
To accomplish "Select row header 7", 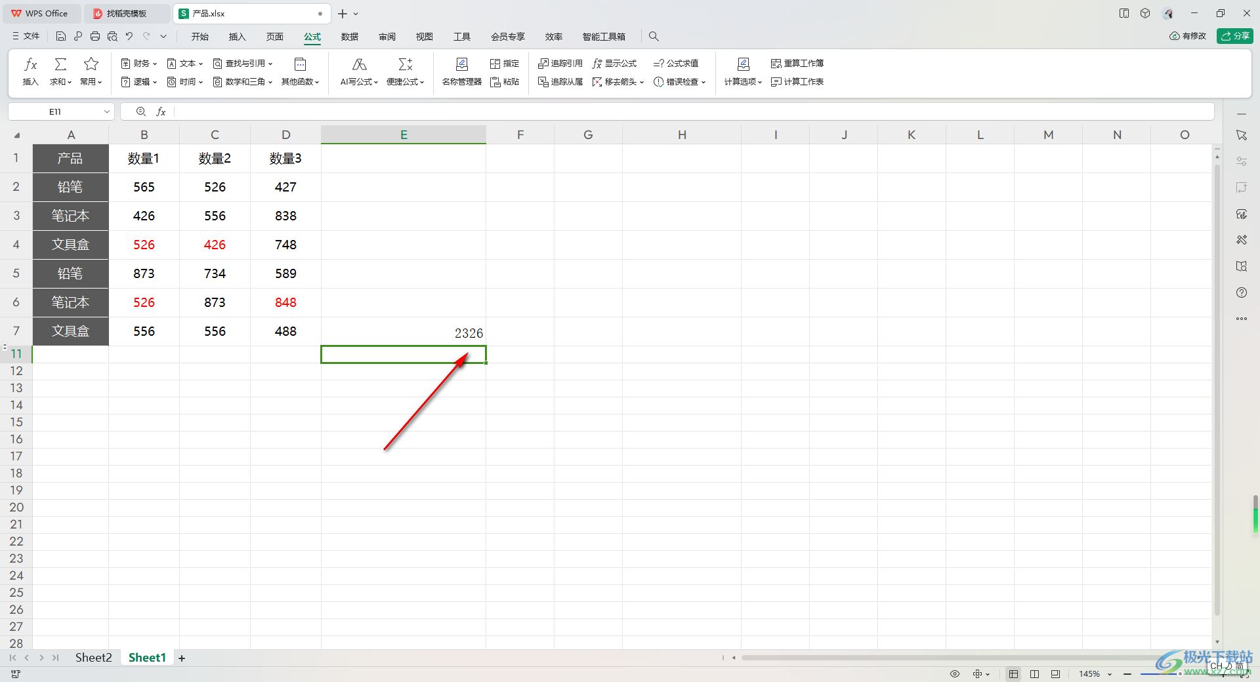I will 16,331.
